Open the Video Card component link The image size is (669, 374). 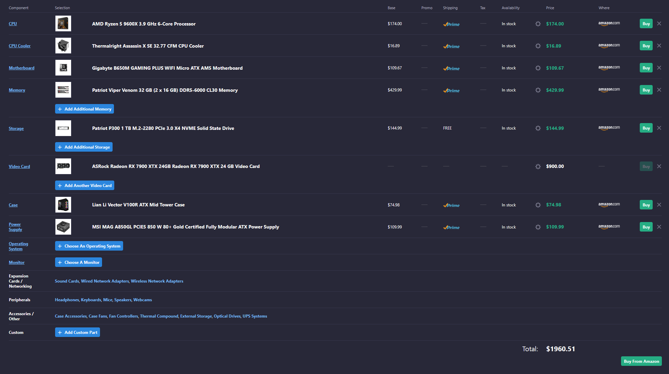tap(19, 167)
